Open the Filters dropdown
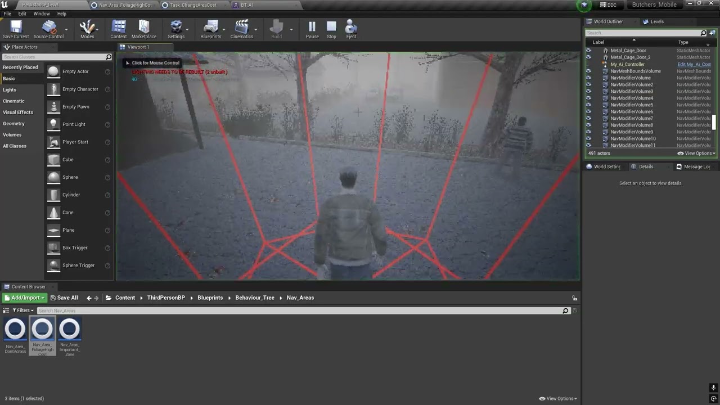720x405 pixels. coord(23,310)
